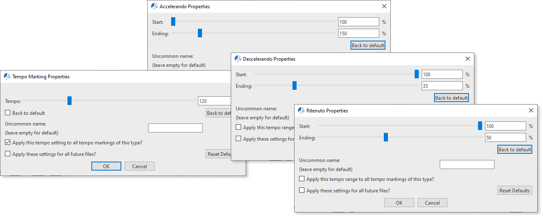Click the Ritenuto Ending percentage field

506,137
